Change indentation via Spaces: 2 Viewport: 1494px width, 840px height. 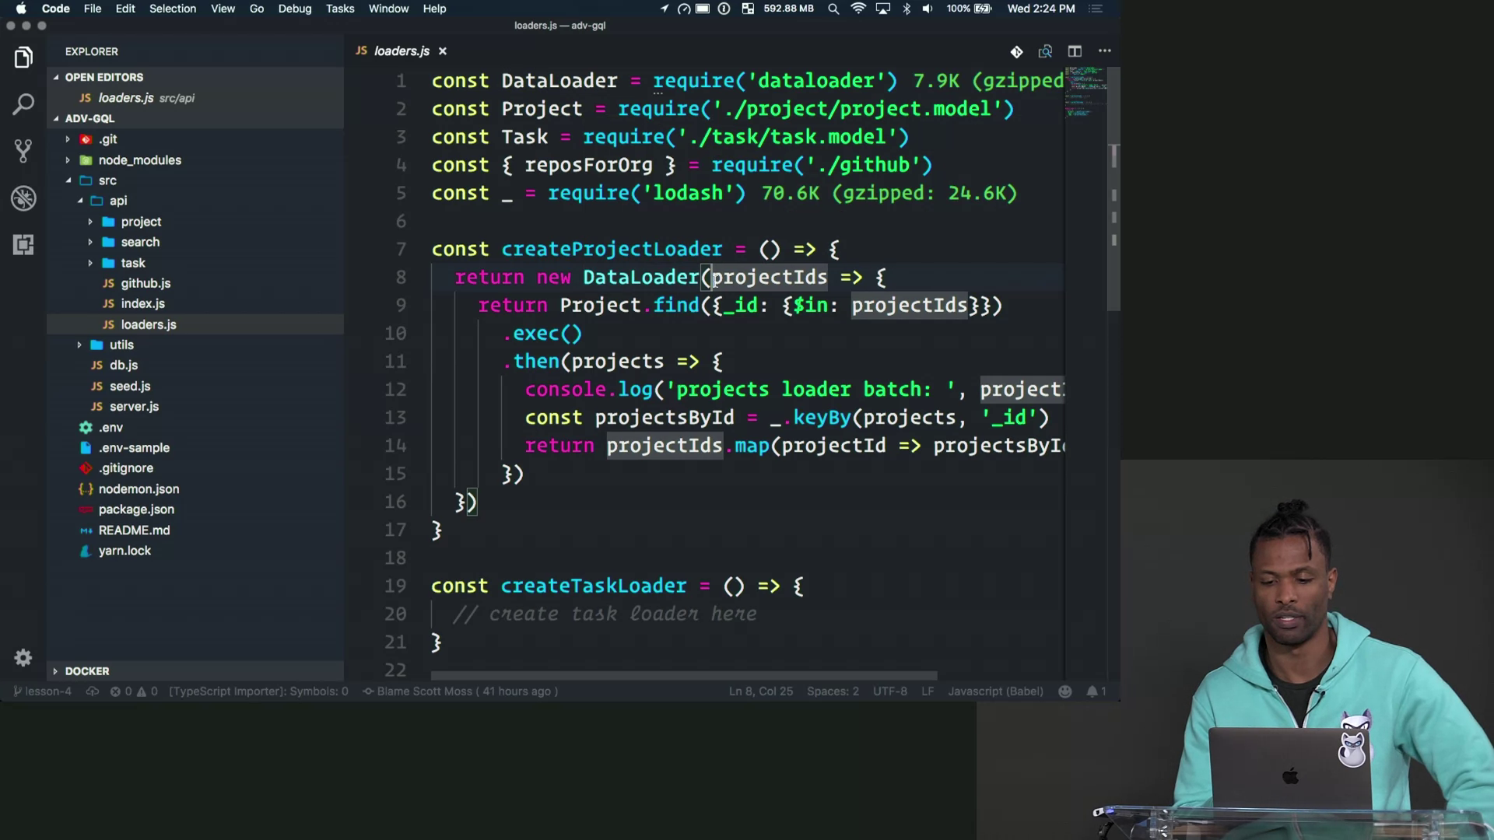[833, 691]
